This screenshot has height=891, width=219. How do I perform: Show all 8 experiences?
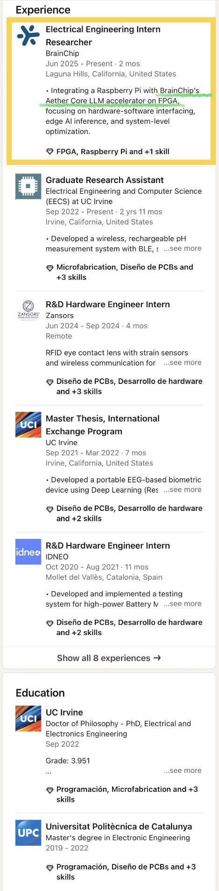point(109,658)
